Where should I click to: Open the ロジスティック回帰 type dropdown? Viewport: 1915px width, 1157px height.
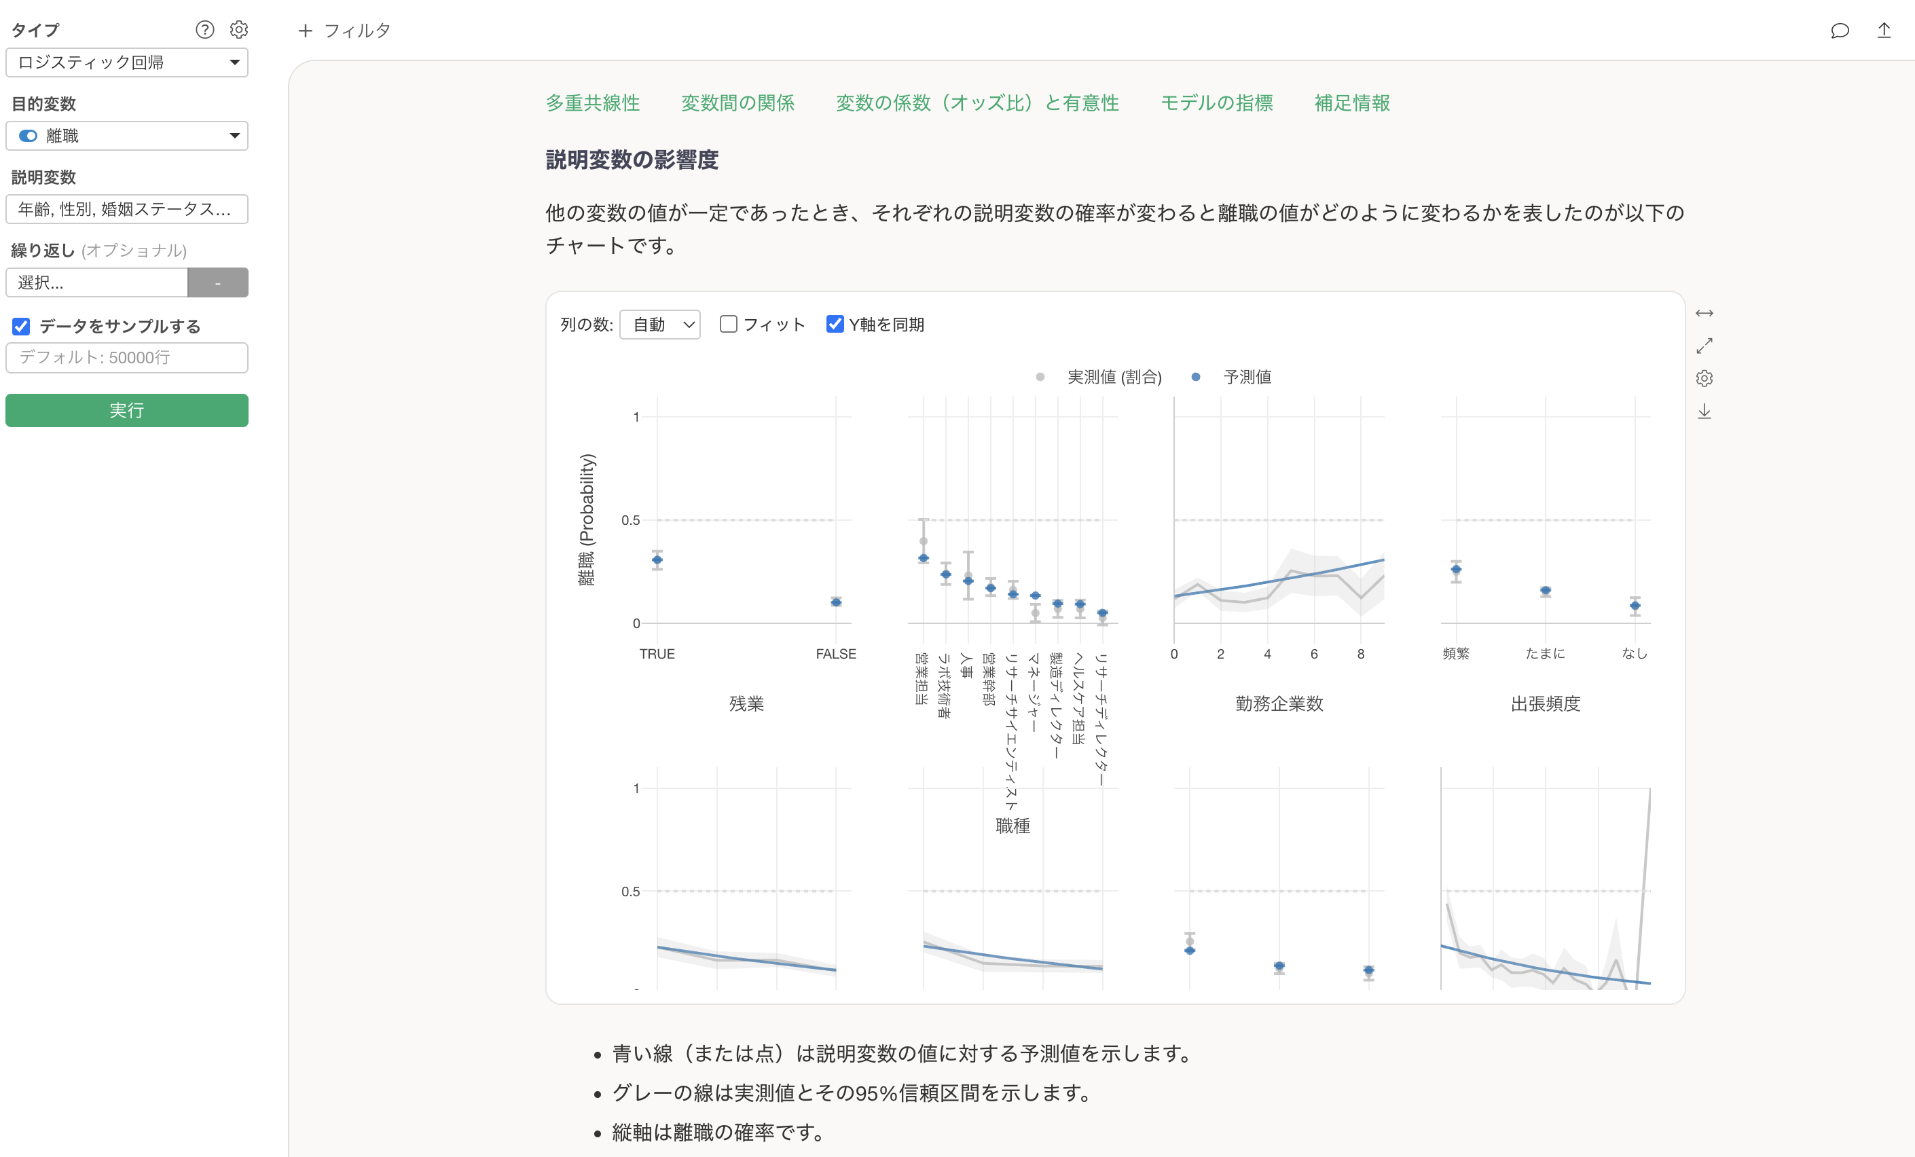(x=127, y=62)
